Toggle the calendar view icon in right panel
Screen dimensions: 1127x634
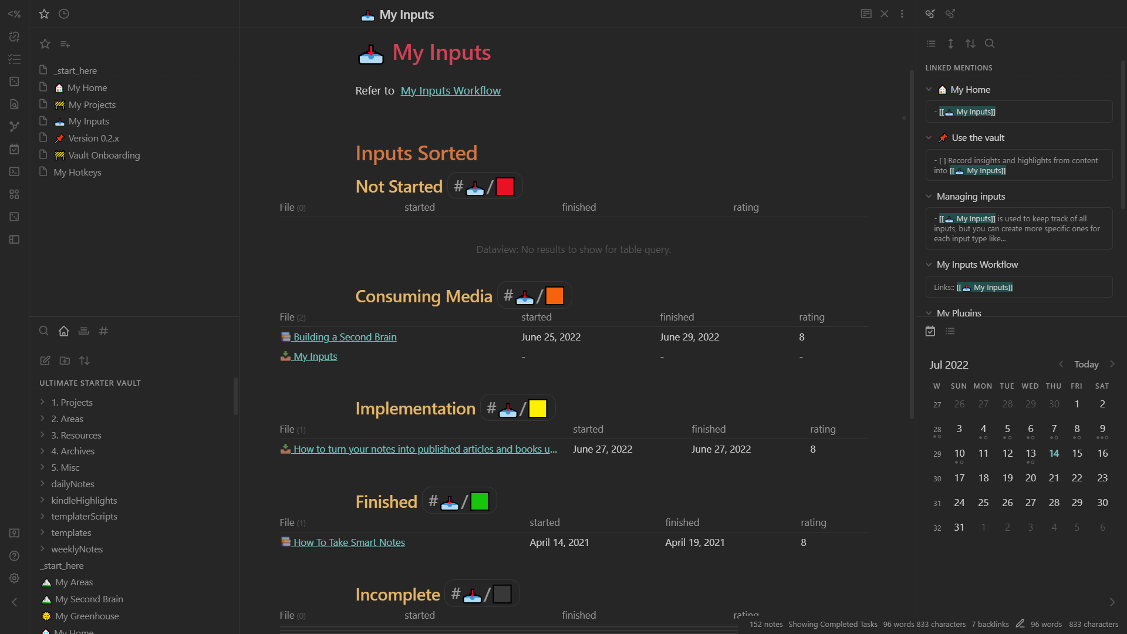[x=930, y=331]
